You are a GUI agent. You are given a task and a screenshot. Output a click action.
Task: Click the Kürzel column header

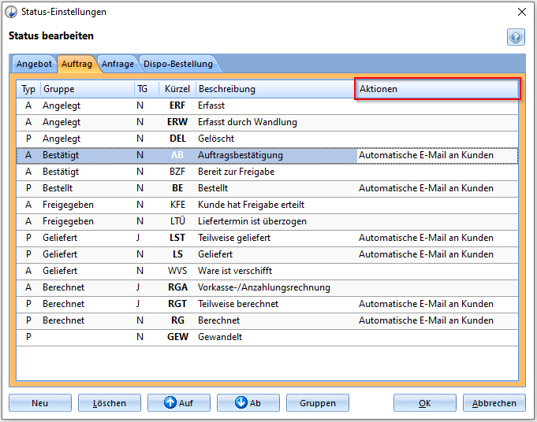[177, 89]
